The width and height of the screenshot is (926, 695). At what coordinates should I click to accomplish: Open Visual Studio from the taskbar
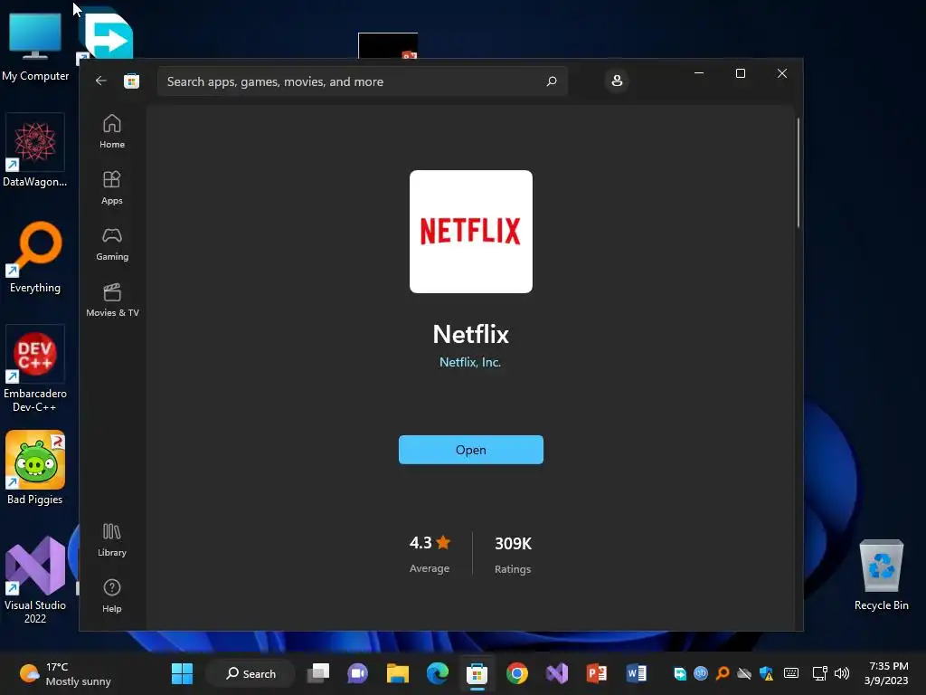[556, 673]
